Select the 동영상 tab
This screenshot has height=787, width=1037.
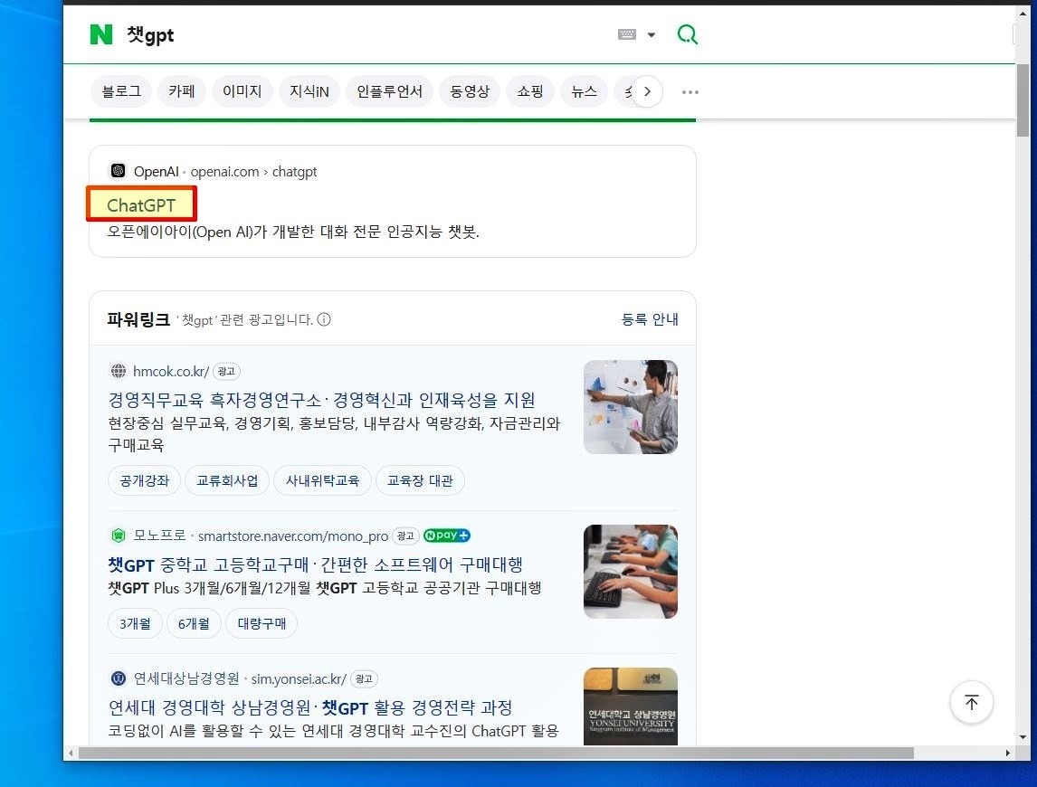click(x=470, y=91)
